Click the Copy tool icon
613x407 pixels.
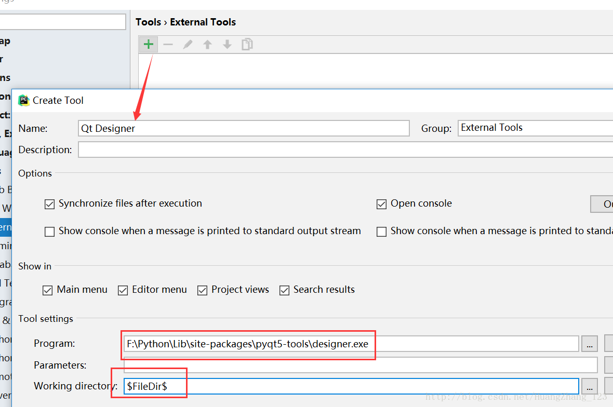point(247,45)
